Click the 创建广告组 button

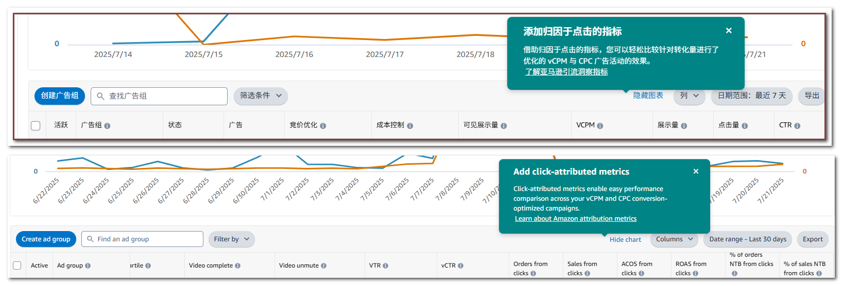(x=60, y=96)
